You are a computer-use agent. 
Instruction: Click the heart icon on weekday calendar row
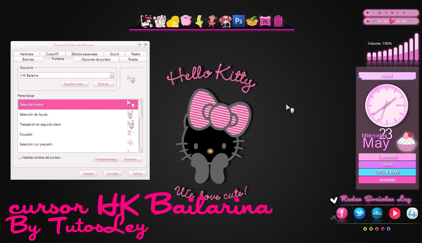(x=368, y=13)
